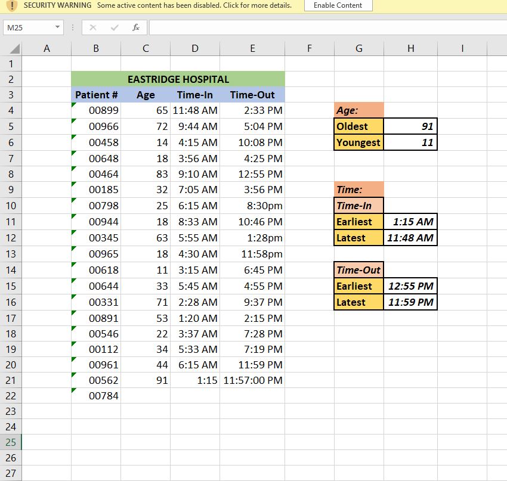Select the 7:05 AM time-in cell

click(195, 190)
